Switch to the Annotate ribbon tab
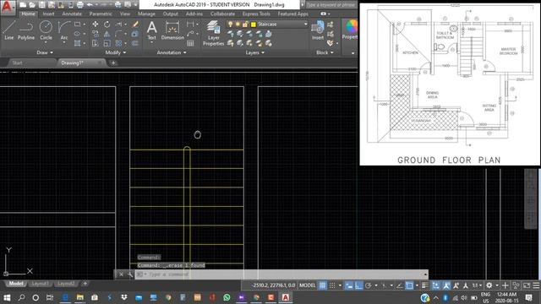Screen dimensions: 541x304 pyautogui.click(x=72, y=14)
